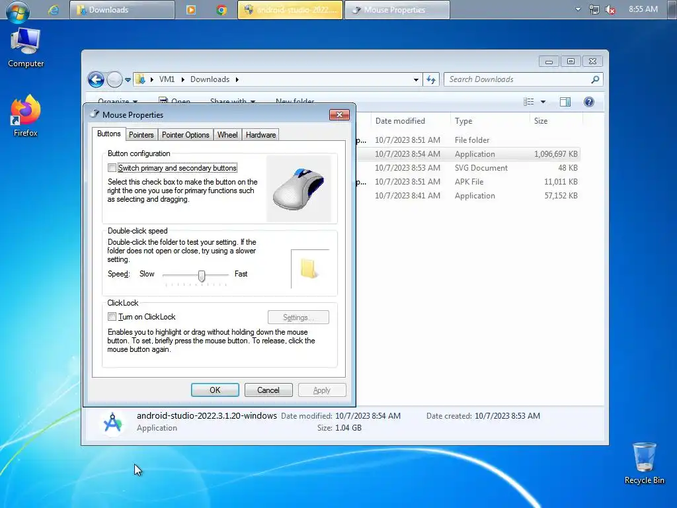Select the 57,152 KB Application row
Screen dimensions: 677x508
click(x=468, y=195)
